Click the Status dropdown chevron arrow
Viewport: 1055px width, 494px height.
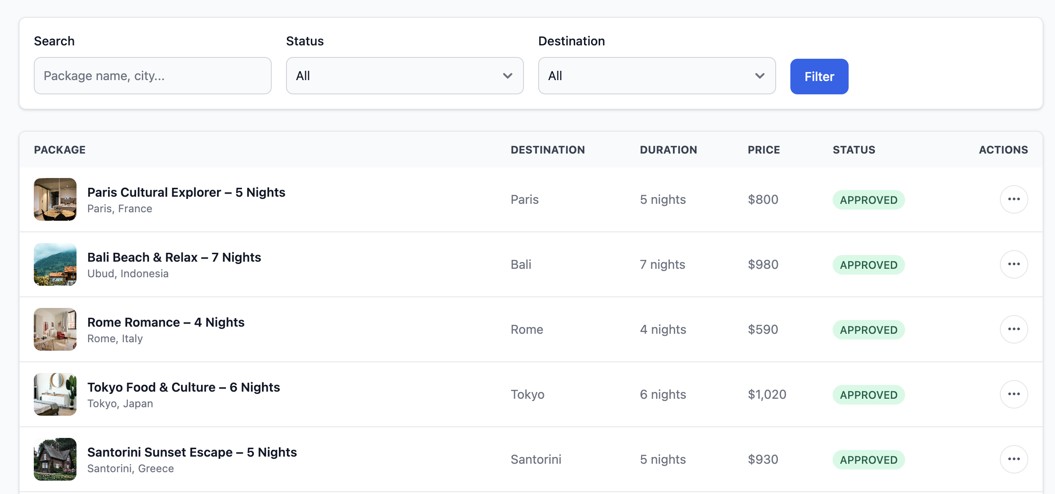click(x=507, y=76)
